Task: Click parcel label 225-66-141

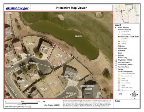Action: (45, 49)
